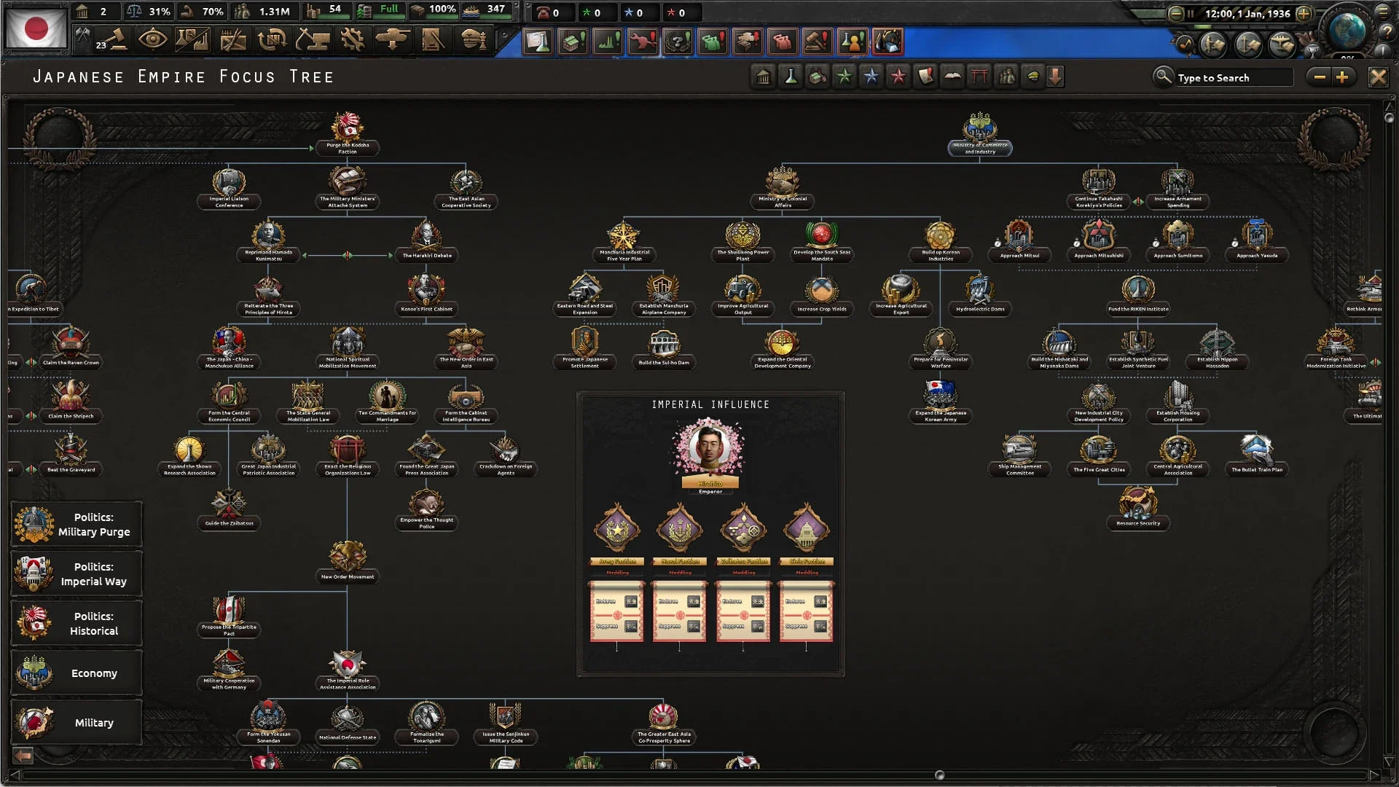Select the torii gate focus filter icon
1399x787 pixels.
[979, 76]
